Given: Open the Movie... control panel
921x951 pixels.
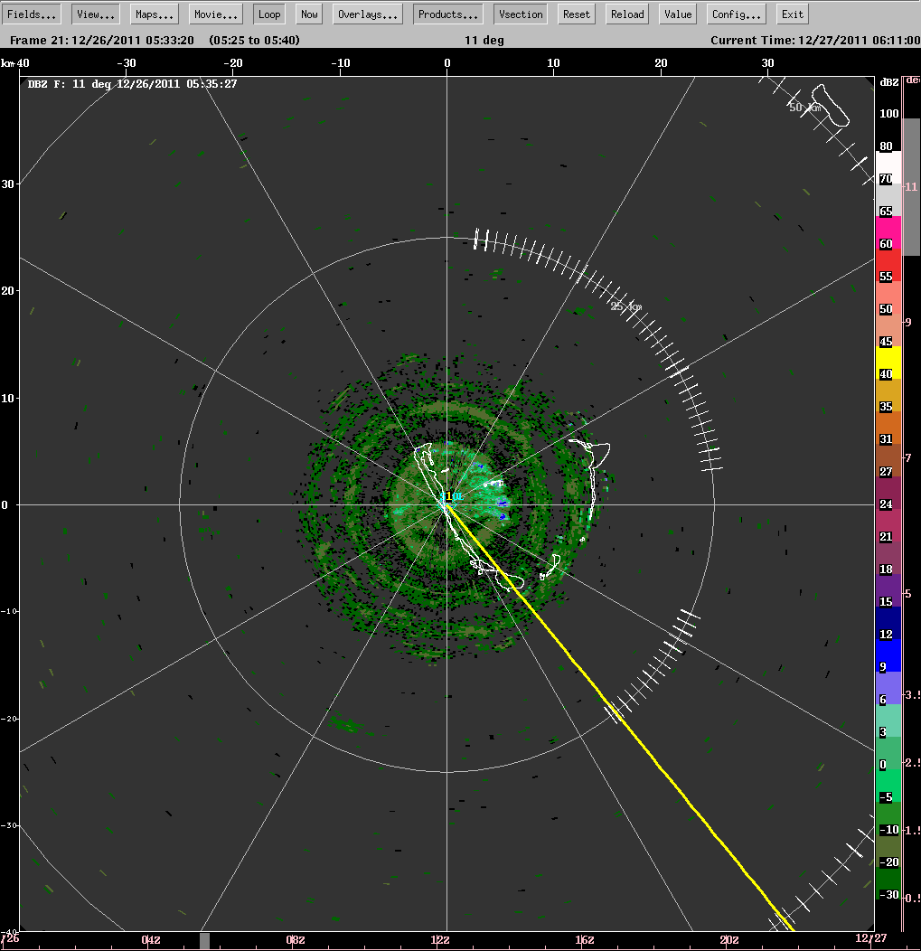Looking at the screenshot, I should (x=215, y=14).
